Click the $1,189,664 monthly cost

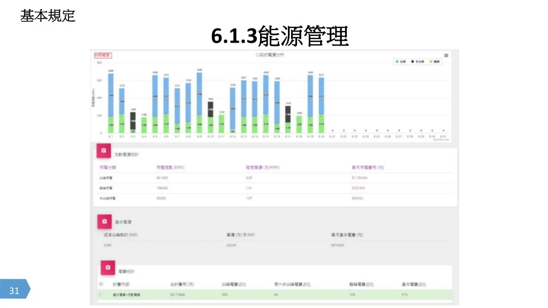359,178
